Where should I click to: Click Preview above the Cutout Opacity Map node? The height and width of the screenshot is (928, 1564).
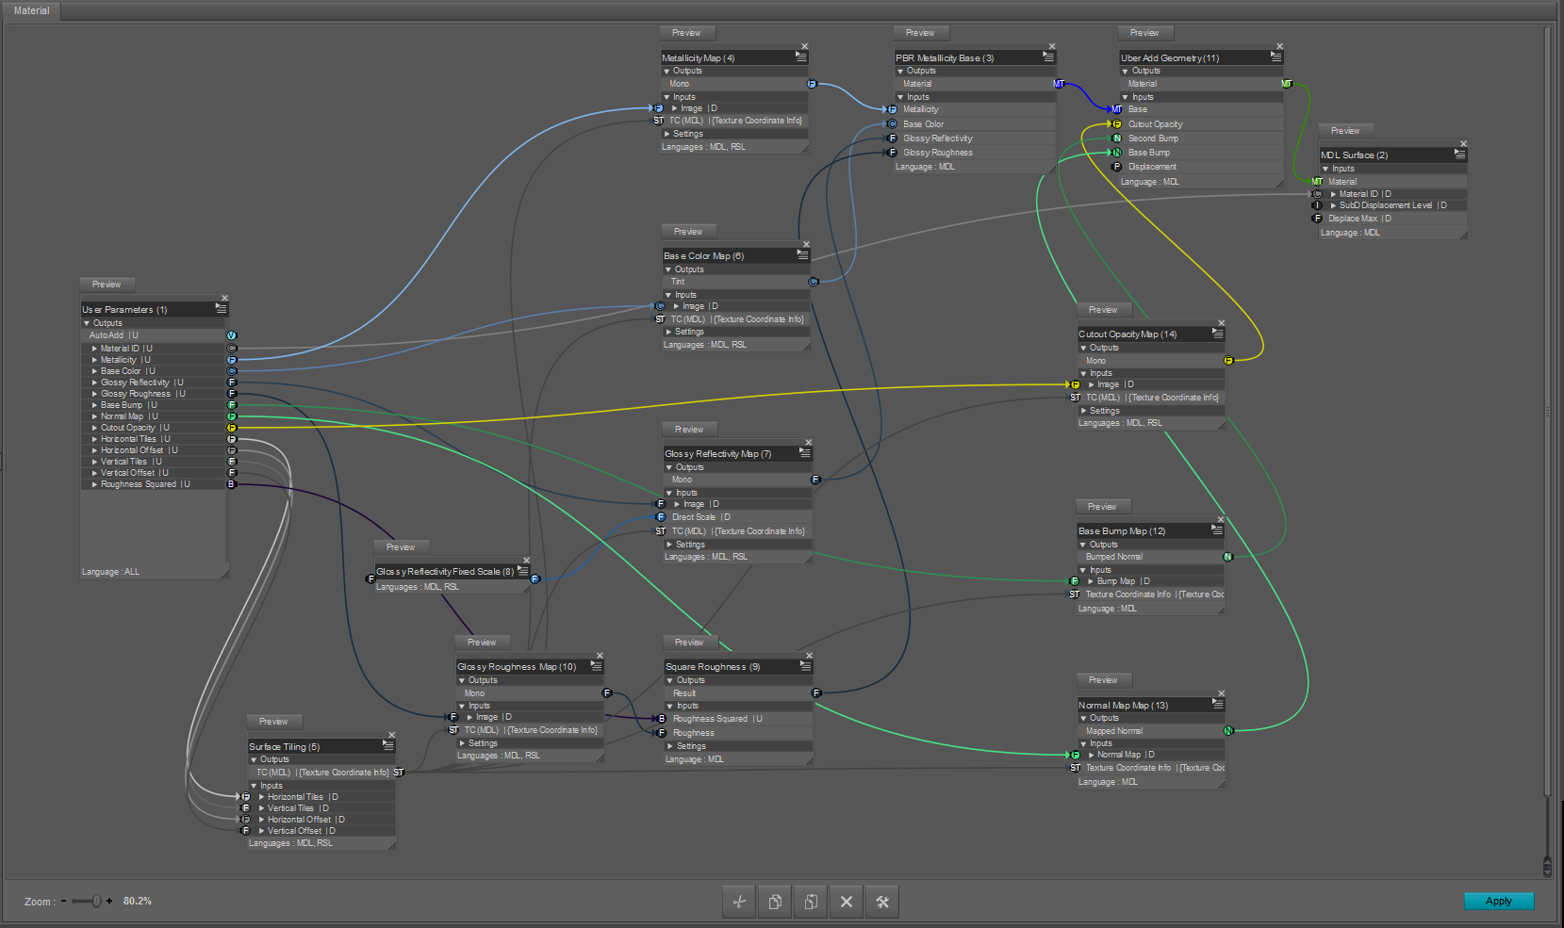(1103, 310)
